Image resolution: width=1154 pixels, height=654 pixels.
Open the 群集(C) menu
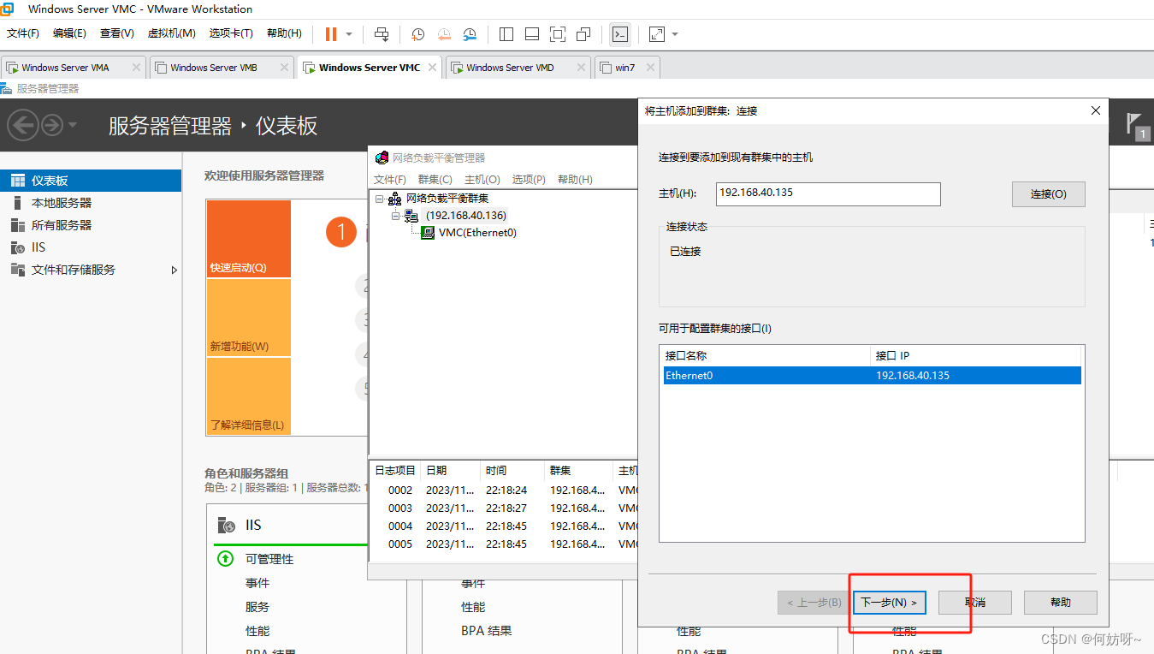pos(435,179)
